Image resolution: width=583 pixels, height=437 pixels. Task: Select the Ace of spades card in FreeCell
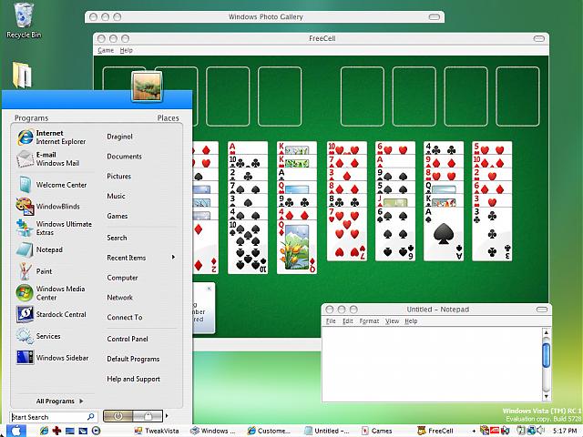point(444,234)
